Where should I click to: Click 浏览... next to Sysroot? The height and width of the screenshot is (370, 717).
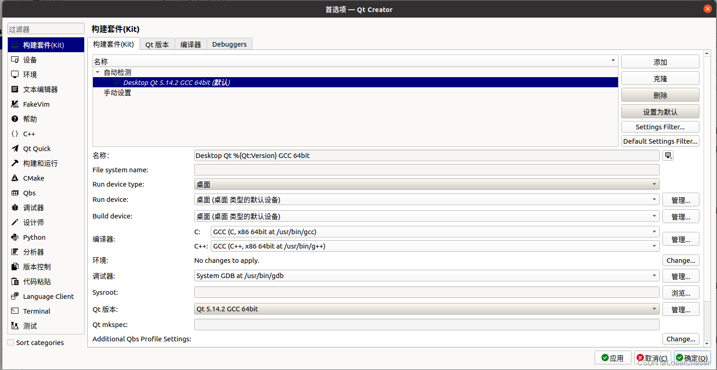[x=681, y=293]
